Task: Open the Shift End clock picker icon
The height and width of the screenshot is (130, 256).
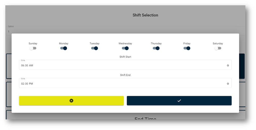Action: (228, 84)
